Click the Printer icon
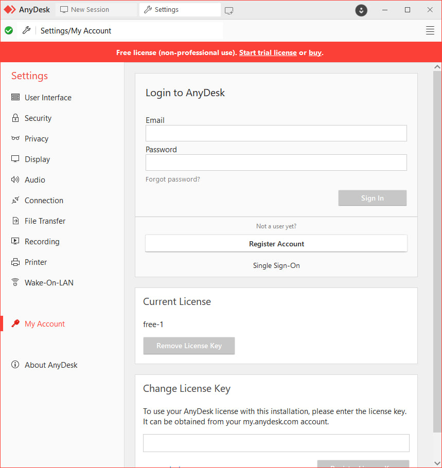Screen dimensions: 442x468 point(15,262)
